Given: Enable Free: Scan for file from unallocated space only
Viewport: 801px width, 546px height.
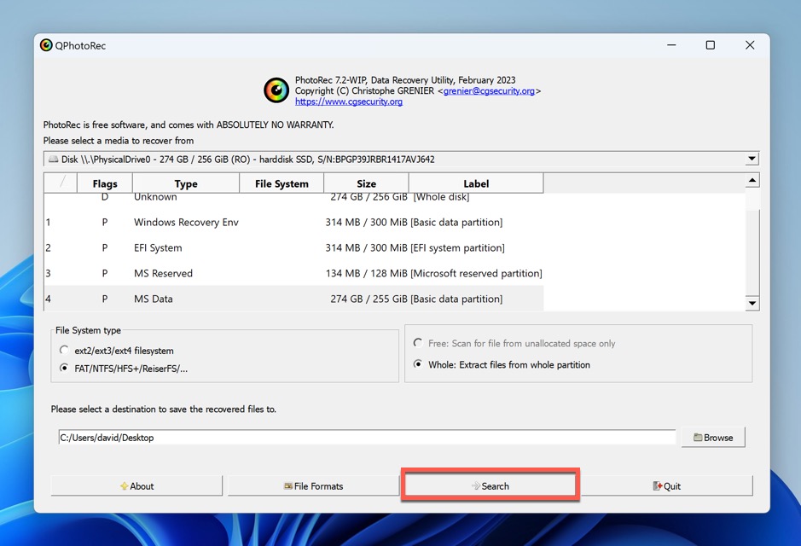Looking at the screenshot, I should tap(417, 343).
